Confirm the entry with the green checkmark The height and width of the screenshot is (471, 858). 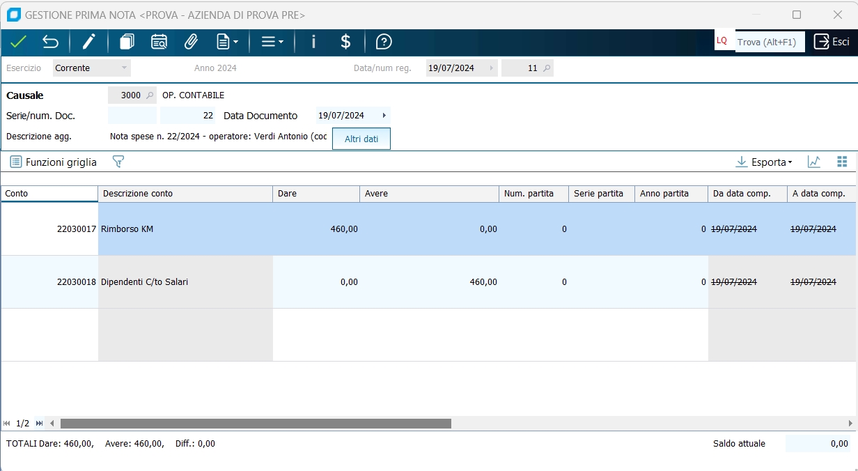18,42
